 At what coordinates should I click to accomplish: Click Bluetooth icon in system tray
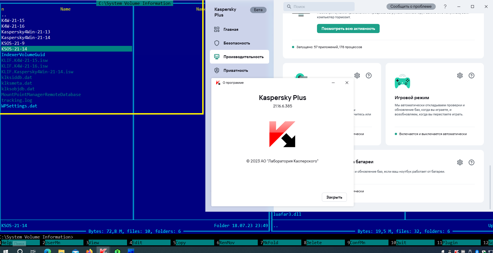pos(477,252)
